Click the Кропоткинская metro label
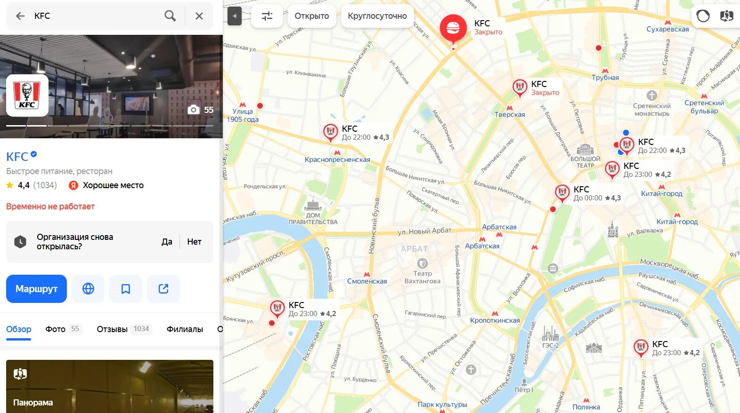Image resolution: width=740 pixels, height=413 pixels. [x=495, y=320]
